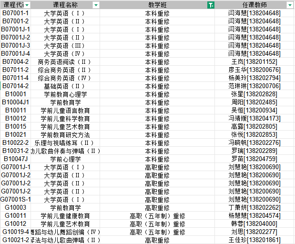The width and height of the screenshot is (295, 244).
Task: Click the 任课教师 column header text
Action: (x=254, y=5)
